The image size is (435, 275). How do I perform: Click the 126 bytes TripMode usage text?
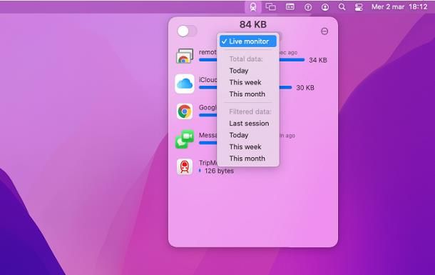(x=219, y=171)
